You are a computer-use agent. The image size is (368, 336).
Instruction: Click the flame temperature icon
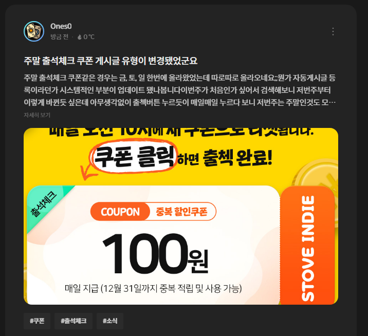tap(80, 37)
